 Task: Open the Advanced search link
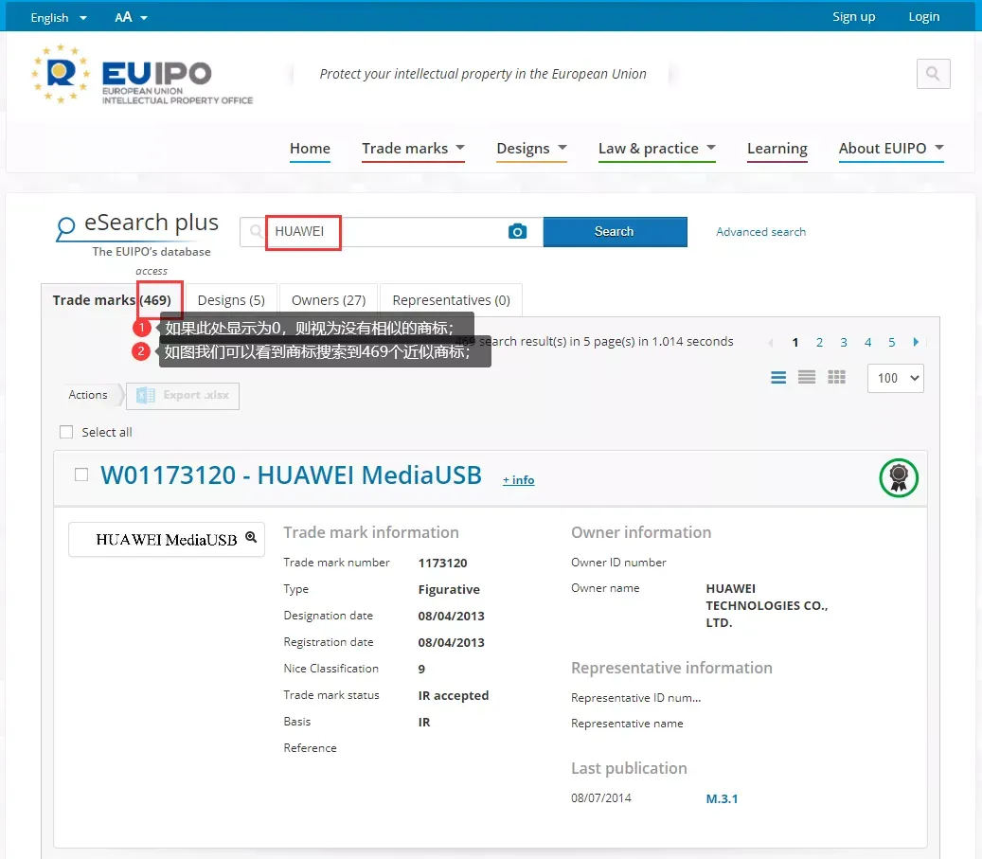click(761, 232)
